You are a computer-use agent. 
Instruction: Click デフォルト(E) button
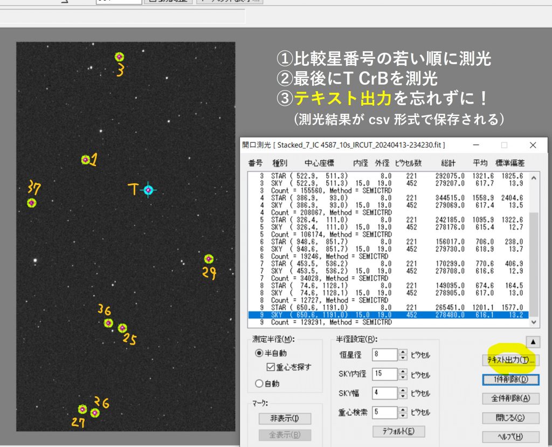(399, 431)
